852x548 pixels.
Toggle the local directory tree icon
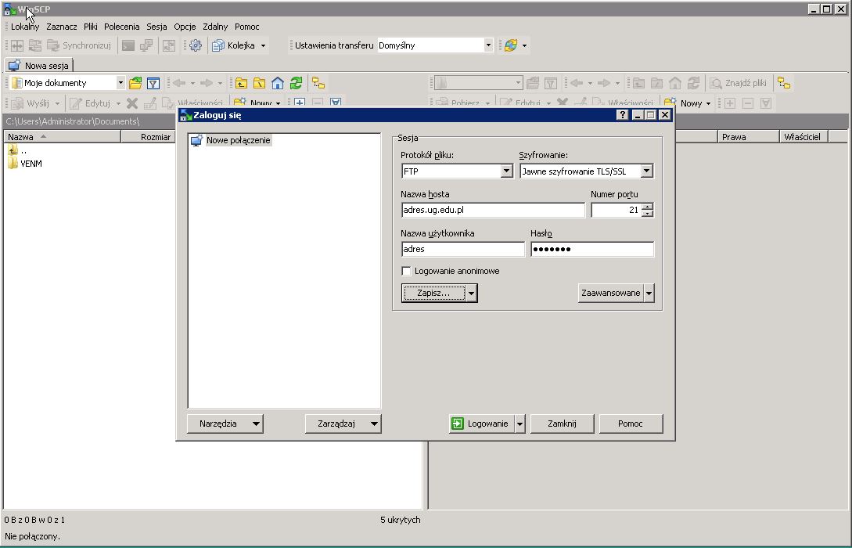(318, 83)
